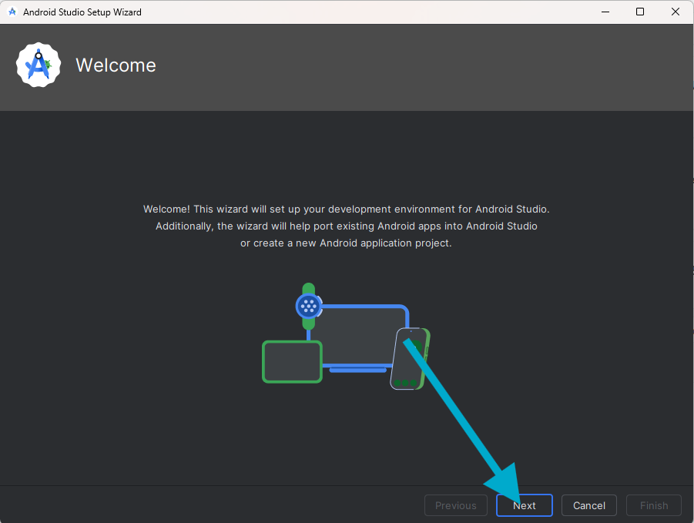
Task: Click the small Android Studio title bar icon
Action: pos(12,12)
